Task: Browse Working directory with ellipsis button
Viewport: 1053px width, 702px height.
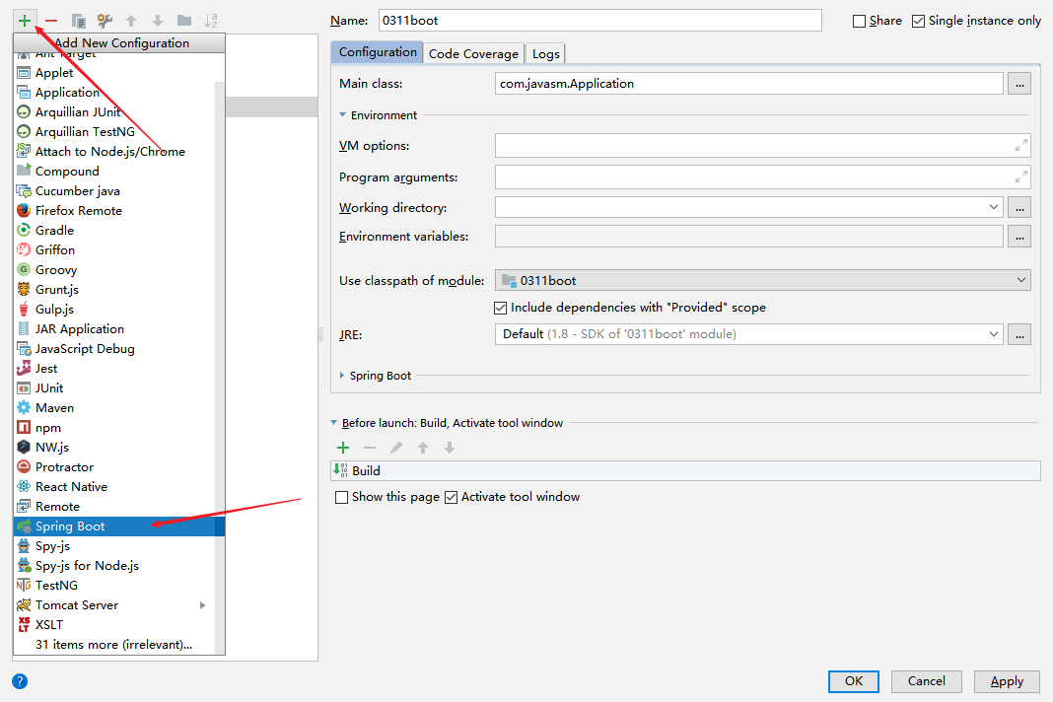Action: (x=1019, y=208)
